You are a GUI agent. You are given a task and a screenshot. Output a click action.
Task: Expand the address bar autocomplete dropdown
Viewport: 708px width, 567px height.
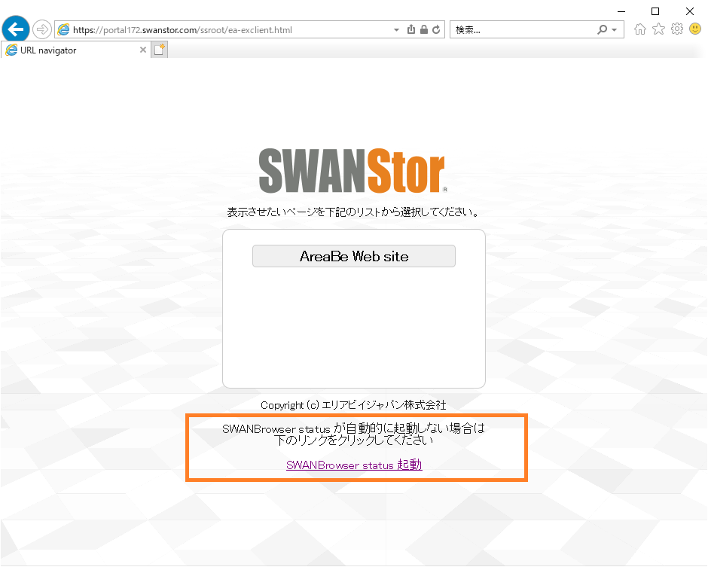pos(396,30)
